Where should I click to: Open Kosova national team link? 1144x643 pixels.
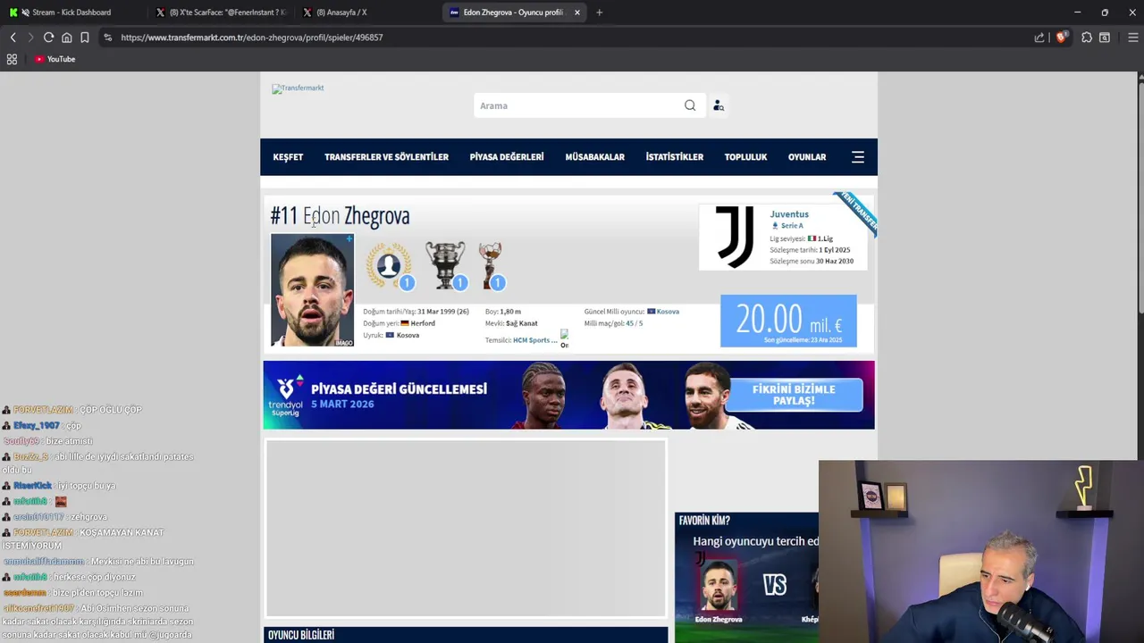668,312
